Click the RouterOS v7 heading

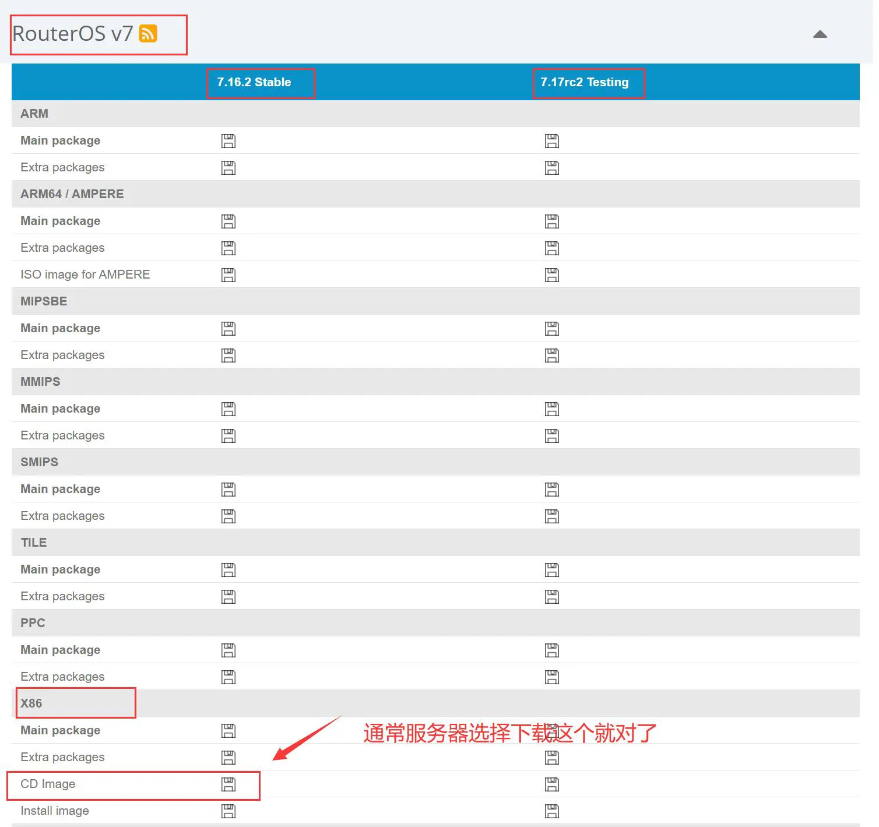pos(73,34)
